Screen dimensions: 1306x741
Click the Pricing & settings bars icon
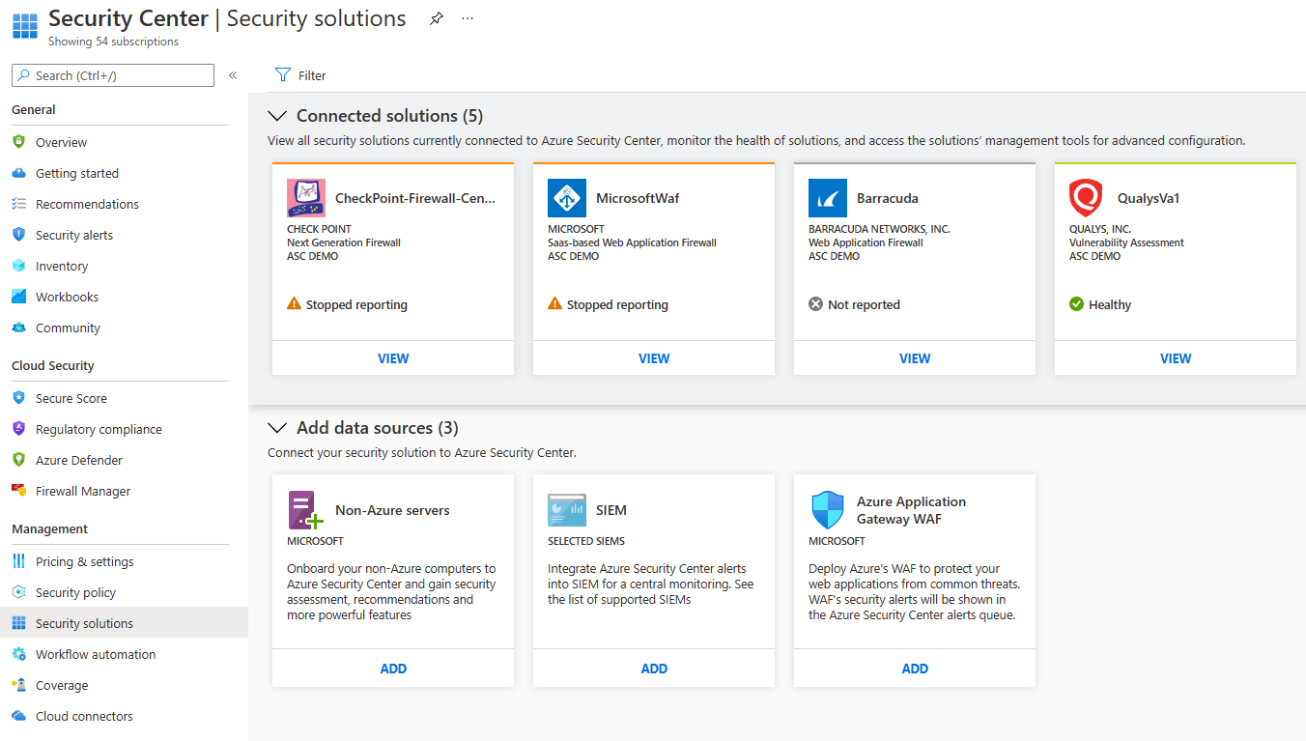coord(18,561)
